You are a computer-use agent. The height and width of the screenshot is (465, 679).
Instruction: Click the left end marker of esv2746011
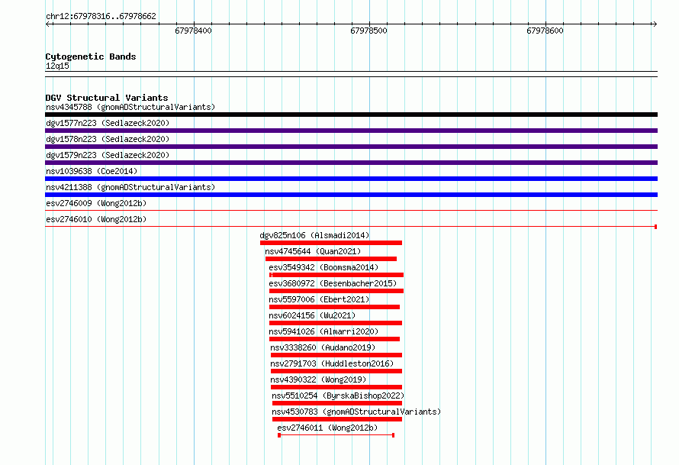pyautogui.click(x=279, y=435)
